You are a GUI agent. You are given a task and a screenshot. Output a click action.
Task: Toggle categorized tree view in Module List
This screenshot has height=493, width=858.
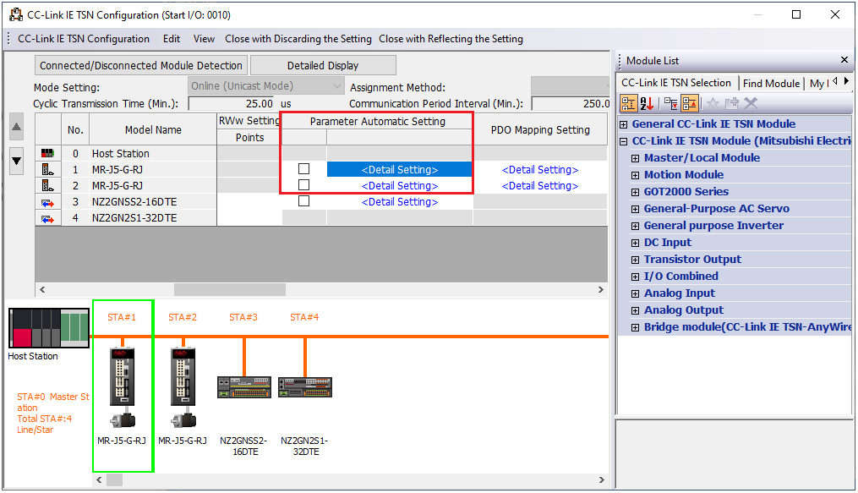[x=628, y=103]
